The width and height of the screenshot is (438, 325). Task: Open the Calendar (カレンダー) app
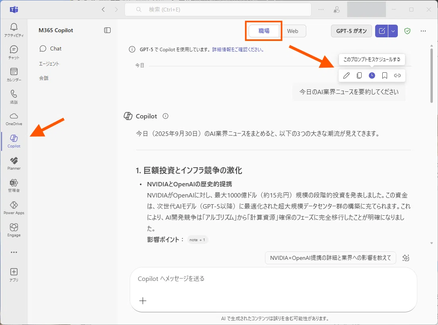pos(14,74)
